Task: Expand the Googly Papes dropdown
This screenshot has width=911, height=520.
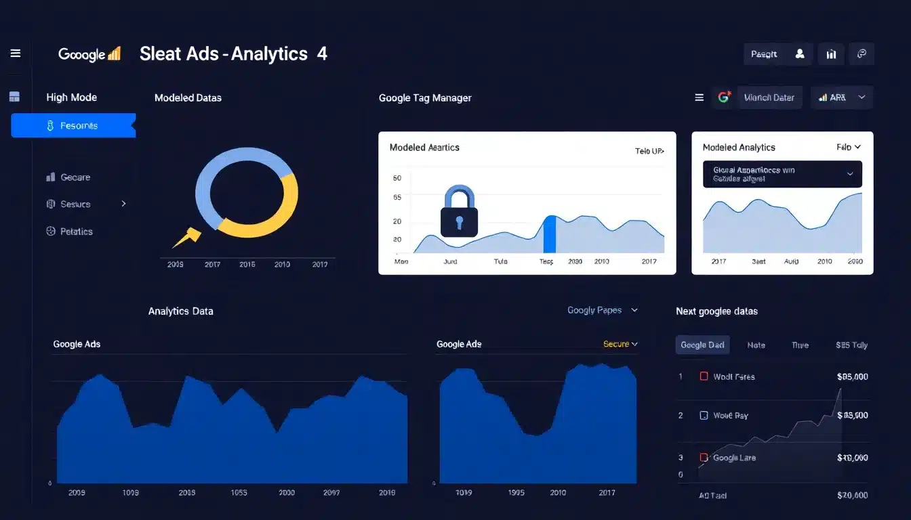Action: tap(602, 310)
